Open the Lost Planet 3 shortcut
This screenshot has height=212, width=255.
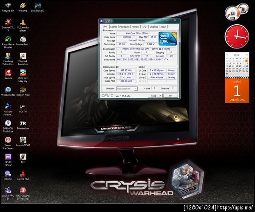point(37,7)
